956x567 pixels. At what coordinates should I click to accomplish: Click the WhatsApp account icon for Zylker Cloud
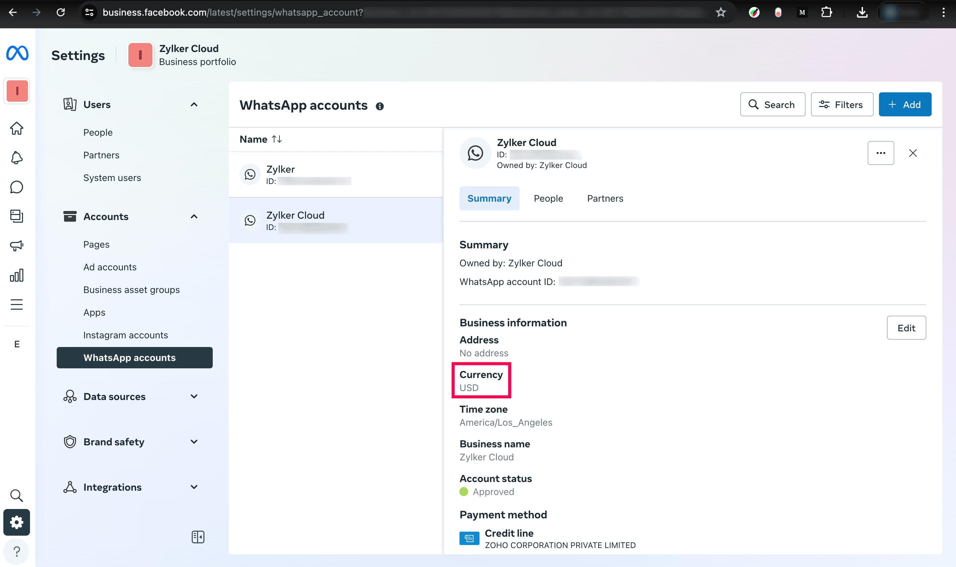(250, 220)
